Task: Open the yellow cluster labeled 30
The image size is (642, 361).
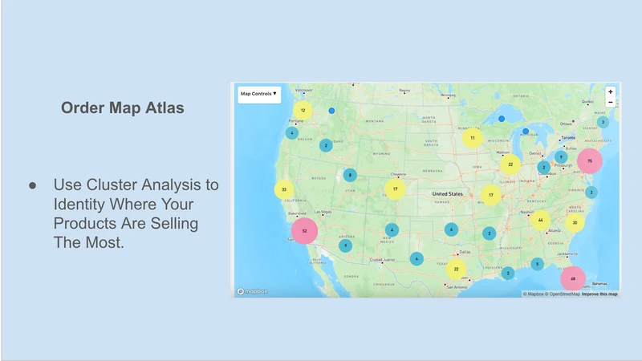Action: coord(575,223)
